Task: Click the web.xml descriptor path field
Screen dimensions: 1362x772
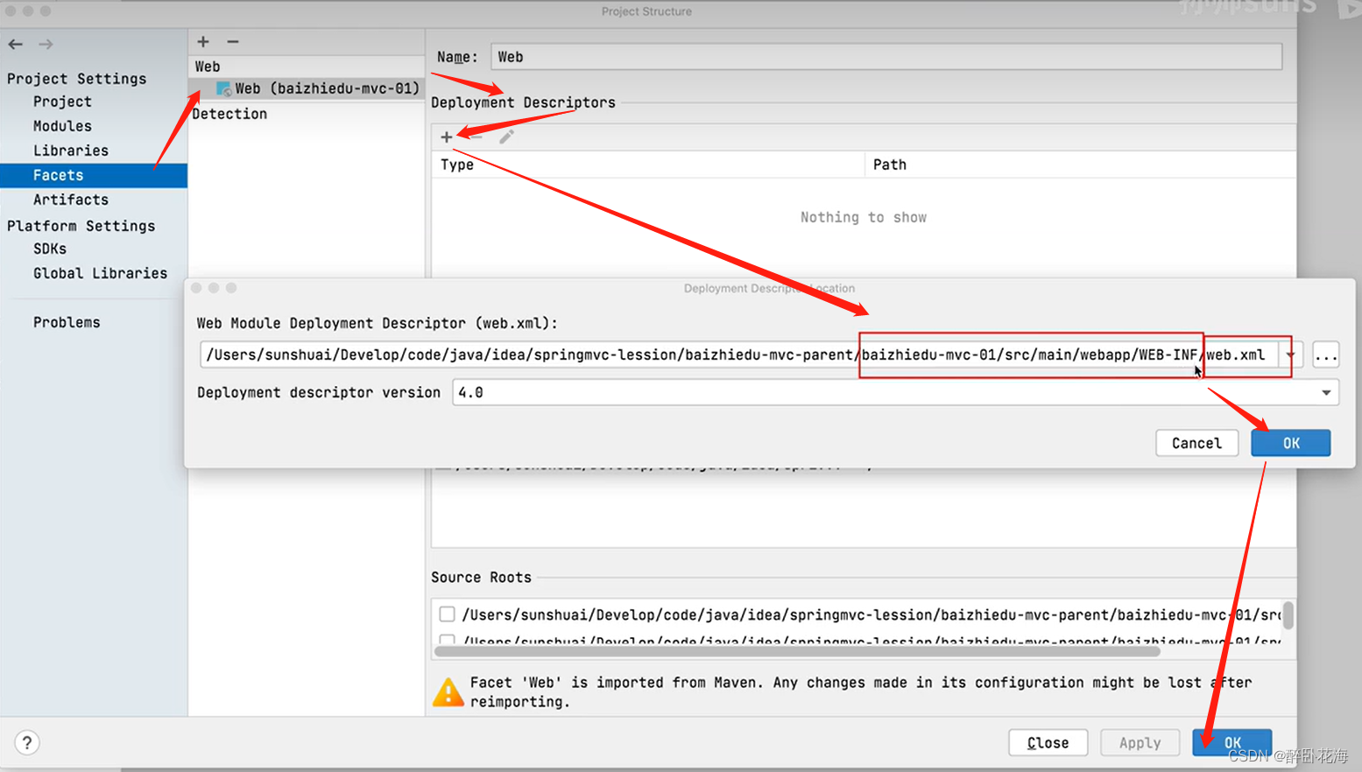Action: point(740,355)
